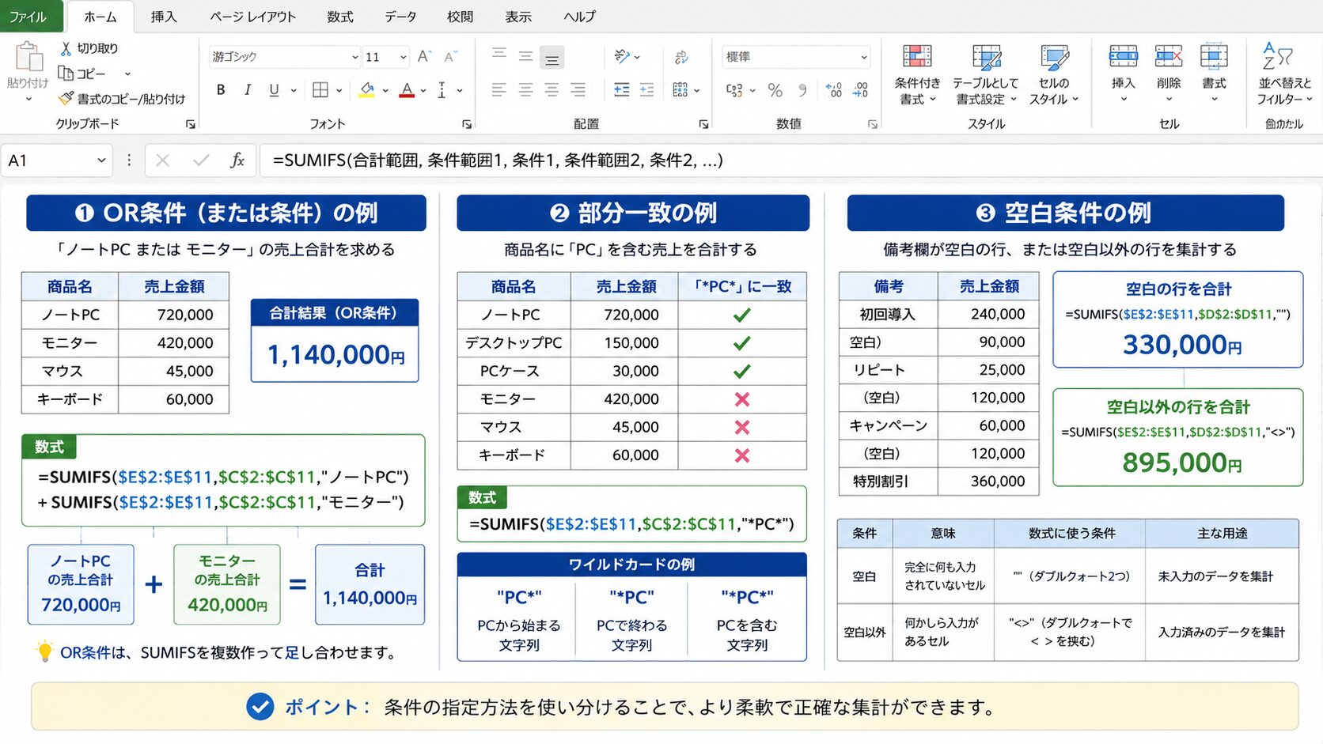Click the text orientation icon
Image resolution: width=1323 pixels, height=744 pixels.
click(623, 56)
